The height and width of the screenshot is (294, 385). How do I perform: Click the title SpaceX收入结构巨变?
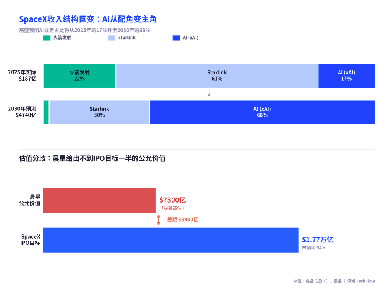coord(88,19)
